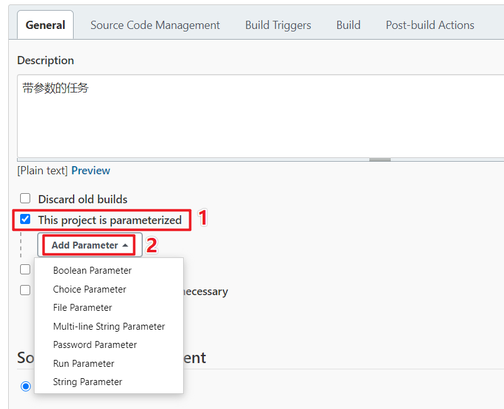Click the Add Parameter dropdown arrow
Viewport: 504px width, 409px height.
[x=125, y=245]
